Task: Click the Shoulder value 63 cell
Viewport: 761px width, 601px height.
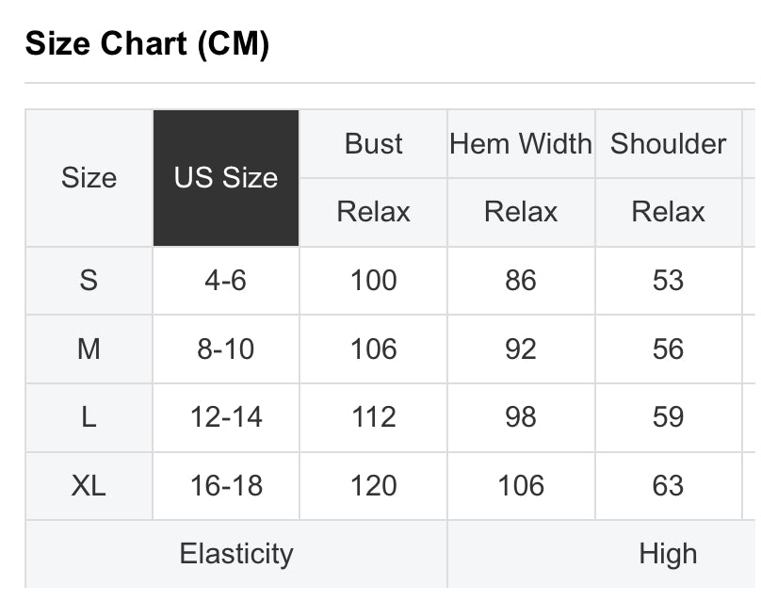Action: coord(669,485)
